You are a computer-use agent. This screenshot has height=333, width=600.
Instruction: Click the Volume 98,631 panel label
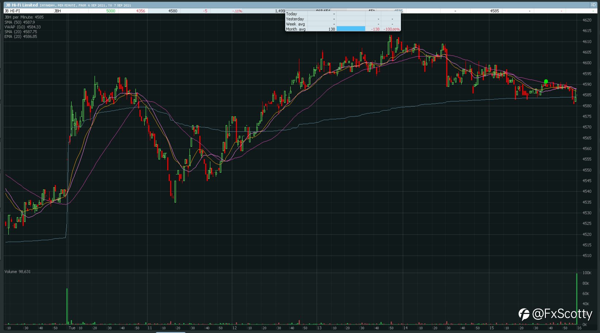(x=18, y=272)
